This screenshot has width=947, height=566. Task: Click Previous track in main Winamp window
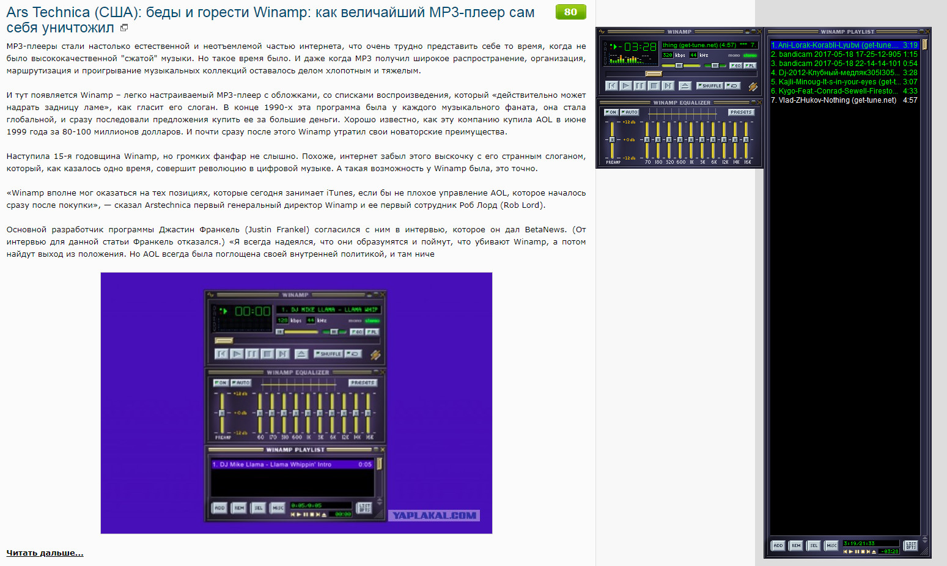[611, 86]
